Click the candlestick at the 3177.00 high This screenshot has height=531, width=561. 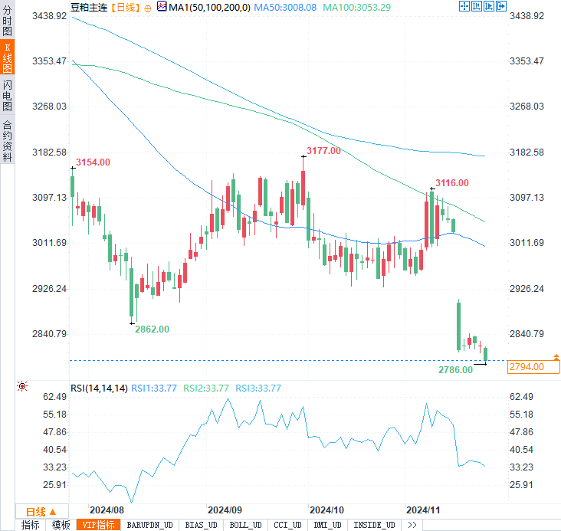click(303, 182)
